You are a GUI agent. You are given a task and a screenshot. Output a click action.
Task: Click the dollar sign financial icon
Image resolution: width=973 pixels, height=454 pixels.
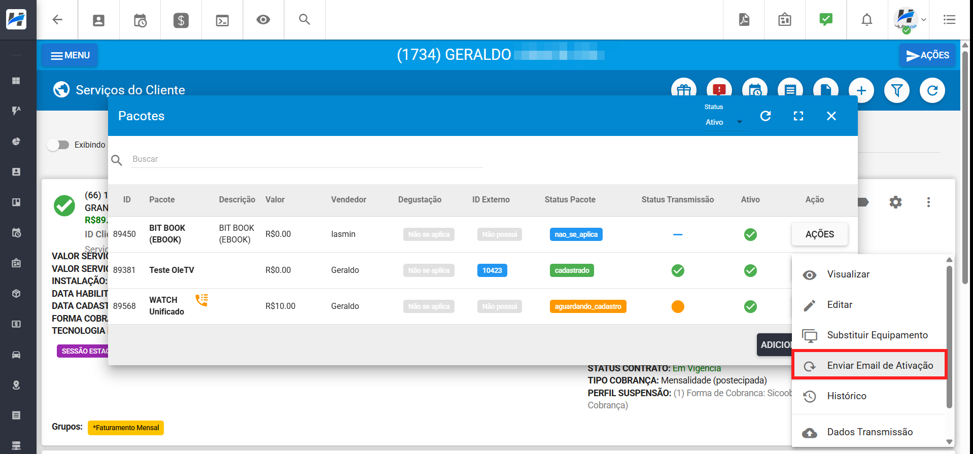pos(181,20)
